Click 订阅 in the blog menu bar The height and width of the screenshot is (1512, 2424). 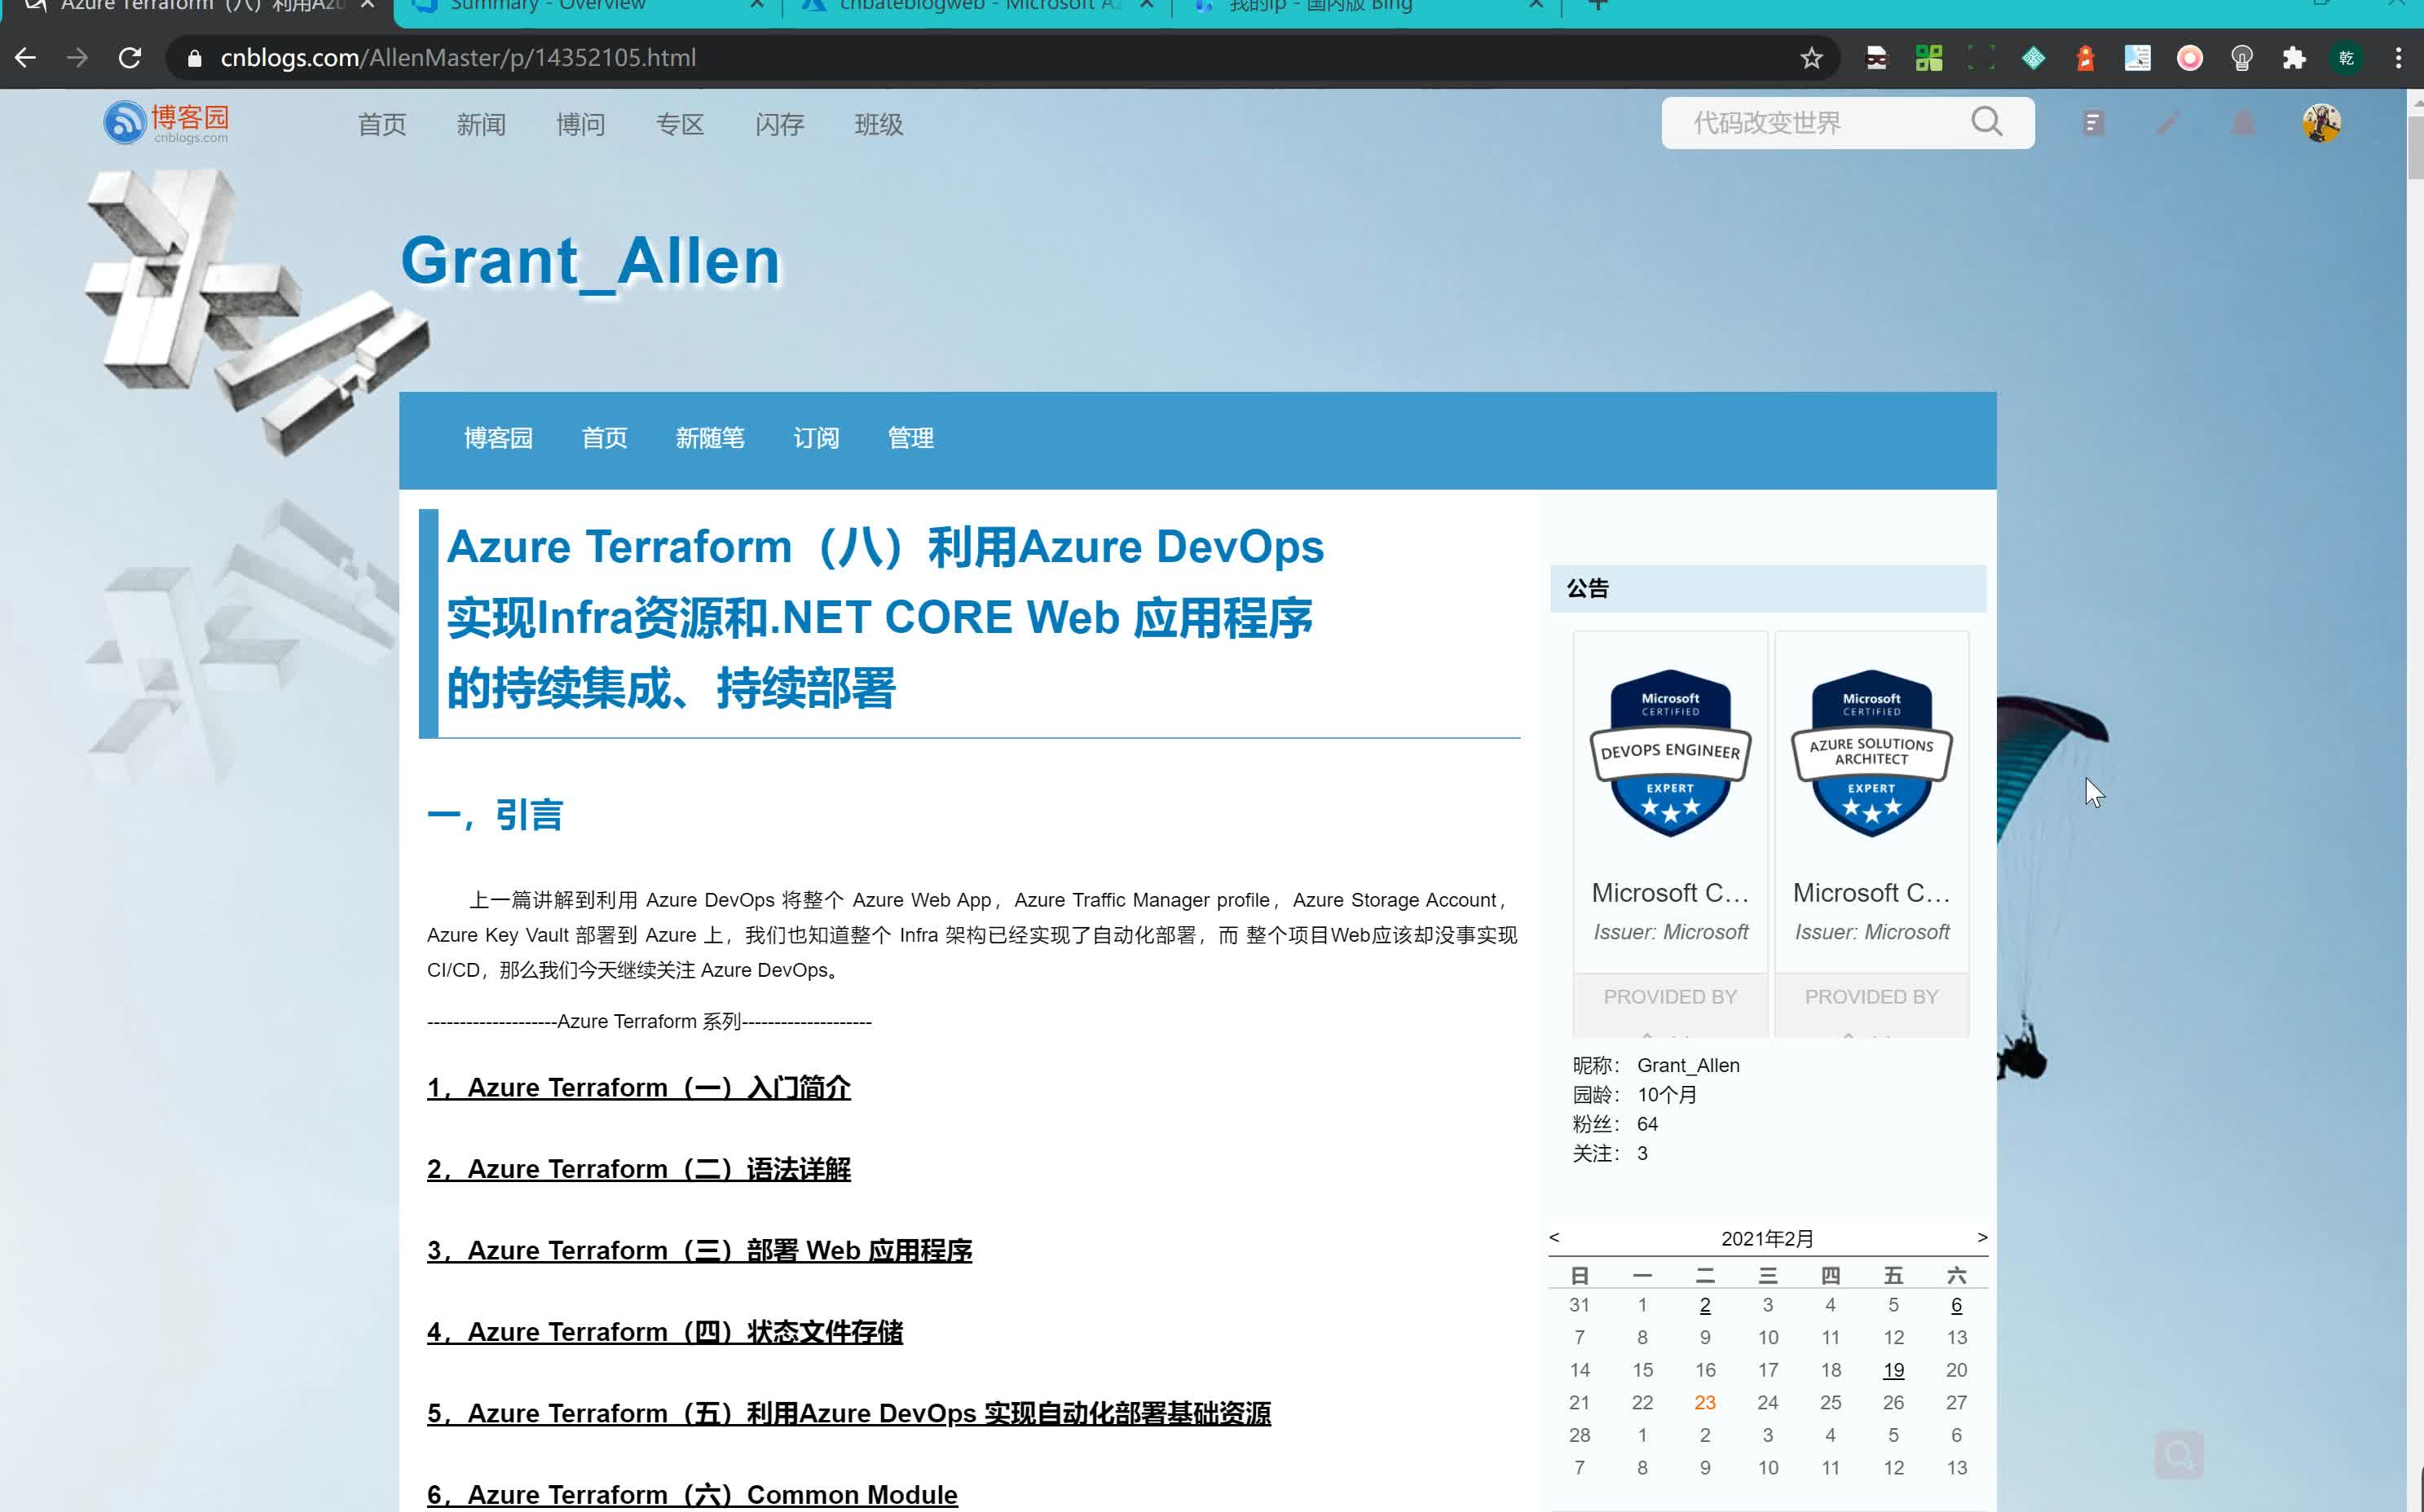click(817, 438)
